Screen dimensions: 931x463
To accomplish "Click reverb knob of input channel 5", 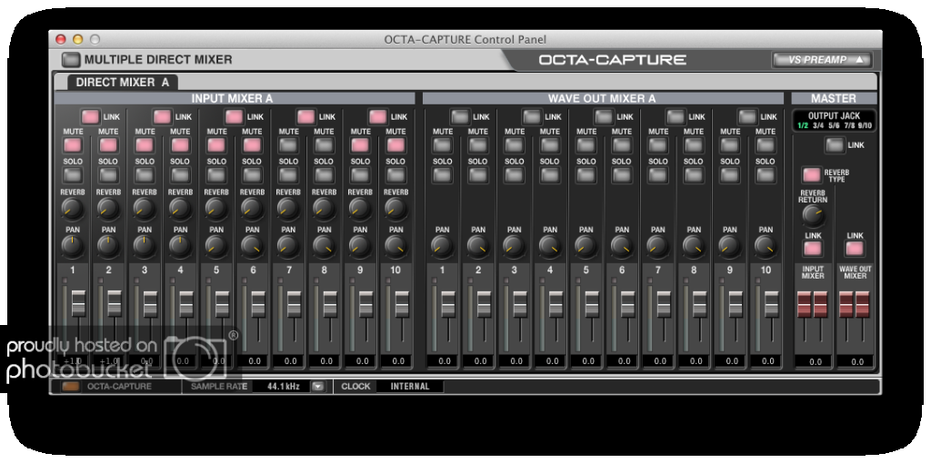I will 216,210.
